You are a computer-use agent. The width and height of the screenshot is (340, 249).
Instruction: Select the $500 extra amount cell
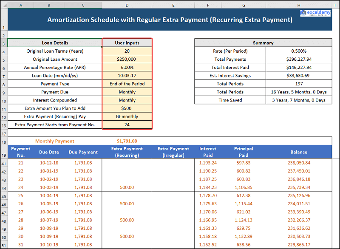coord(127,108)
